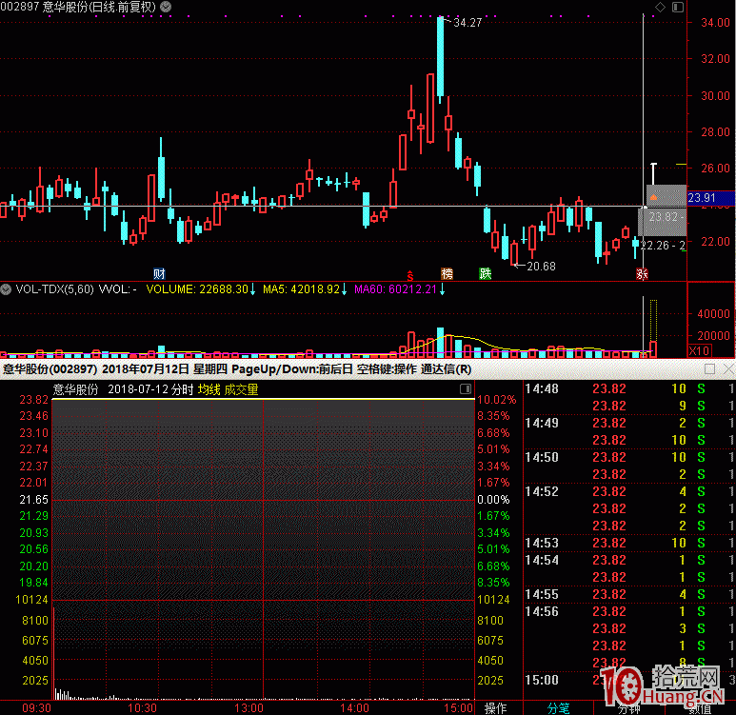736x715 pixels.
Task: Click the magenta MA60: 60212.21 value
Action: pos(395,289)
